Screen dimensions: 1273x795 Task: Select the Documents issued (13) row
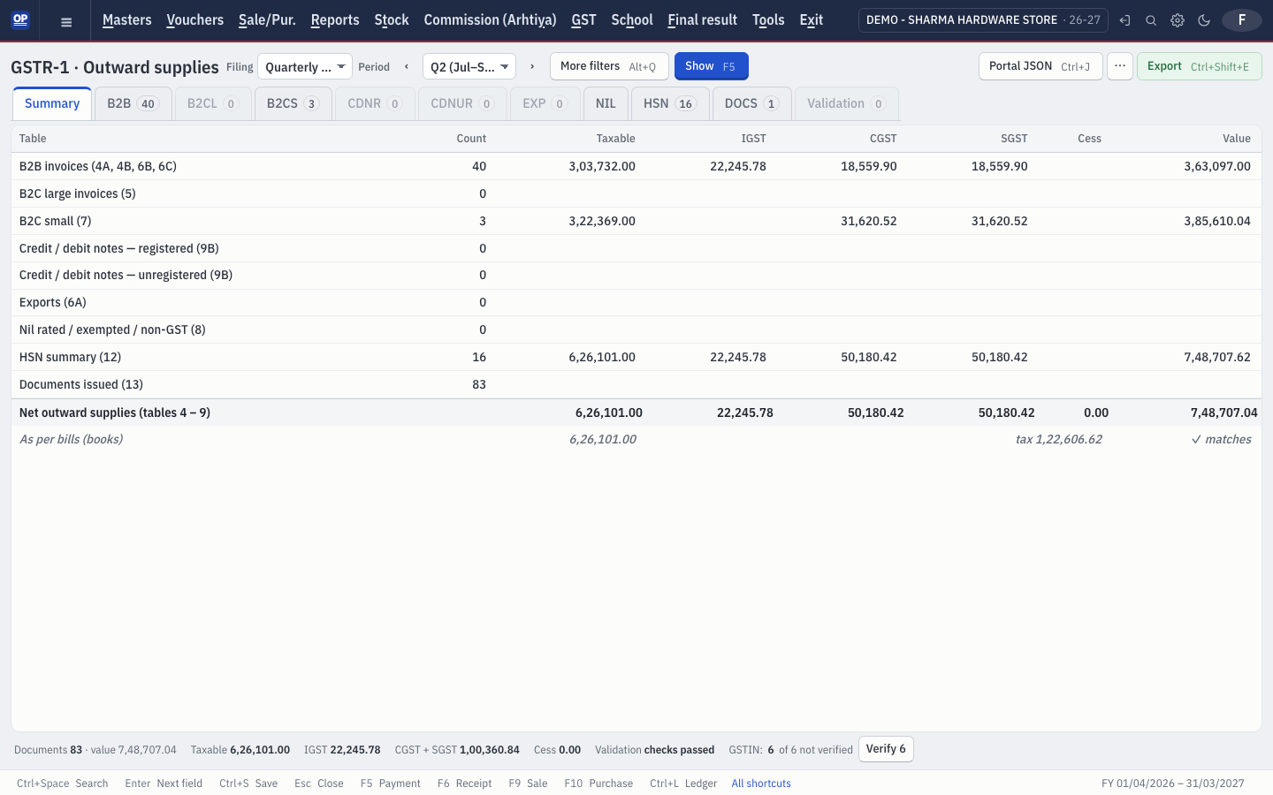pos(636,384)
